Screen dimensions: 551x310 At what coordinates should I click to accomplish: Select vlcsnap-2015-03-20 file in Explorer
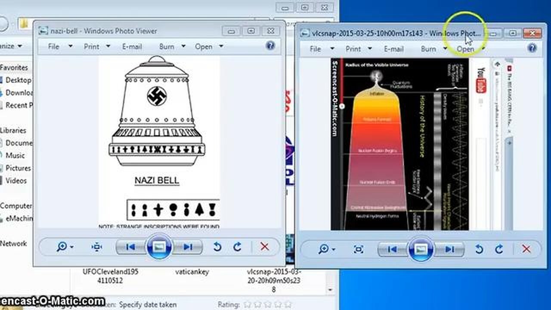[x=274, y=281]
